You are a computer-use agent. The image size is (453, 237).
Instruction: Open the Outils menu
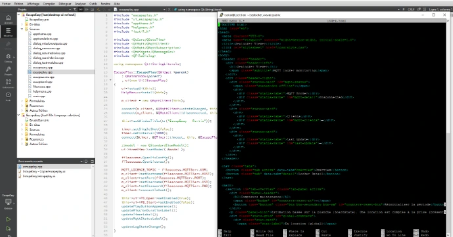93,4
